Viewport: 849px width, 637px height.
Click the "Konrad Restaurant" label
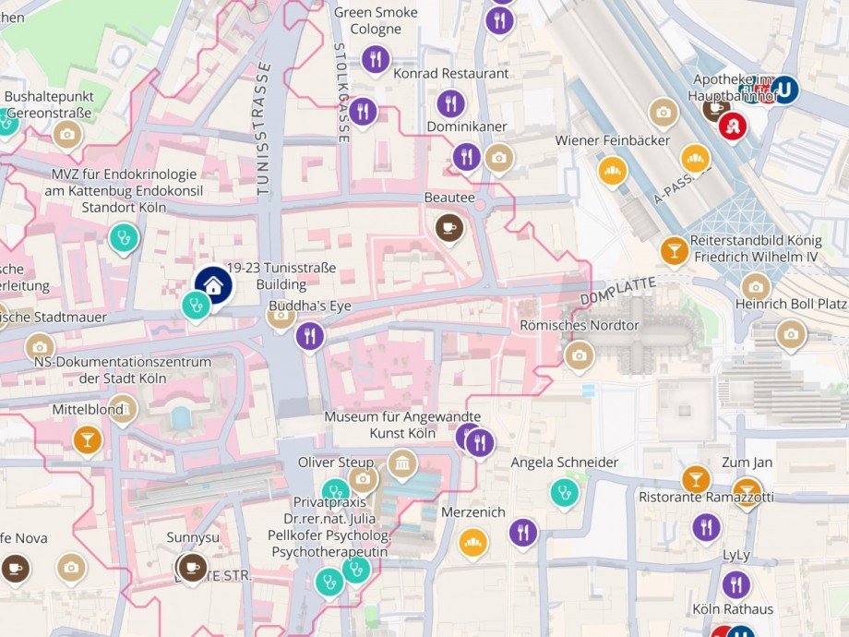(x=451, y=73)
